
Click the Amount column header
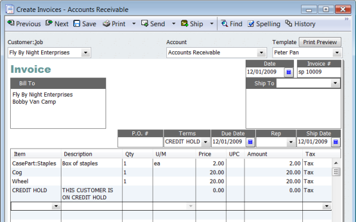click(x=274, y=154)
